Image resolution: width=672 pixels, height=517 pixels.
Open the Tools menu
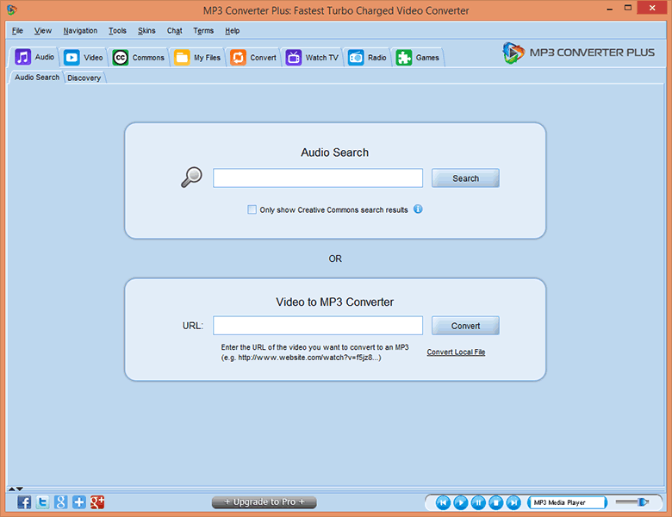[x=117, y=31]
